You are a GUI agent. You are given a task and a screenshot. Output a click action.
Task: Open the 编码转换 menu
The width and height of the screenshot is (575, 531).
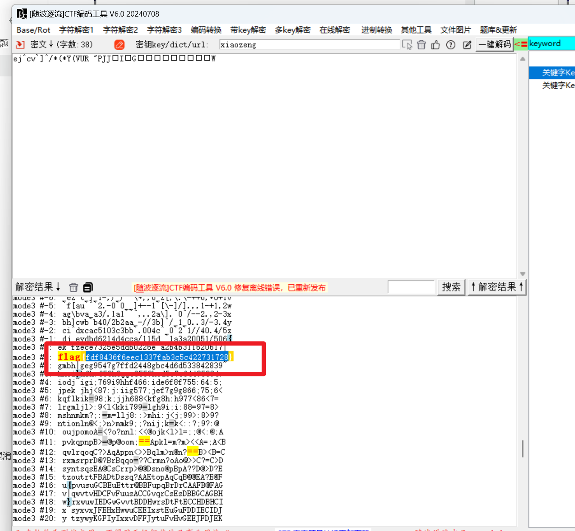(x=206, y=30)
